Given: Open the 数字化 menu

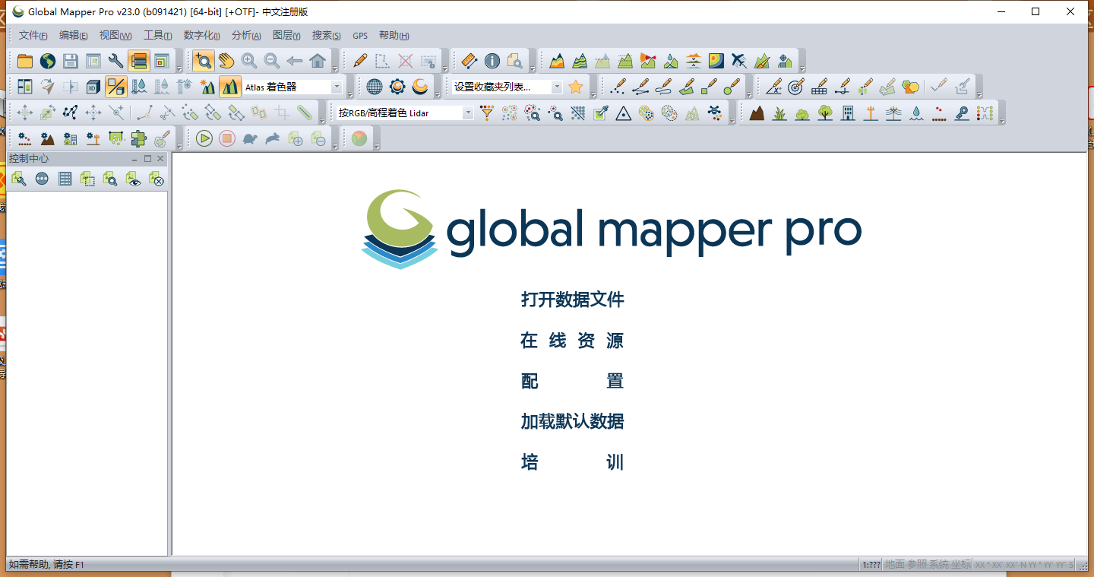Looking at the screenshot, I should tap(202, 36).
